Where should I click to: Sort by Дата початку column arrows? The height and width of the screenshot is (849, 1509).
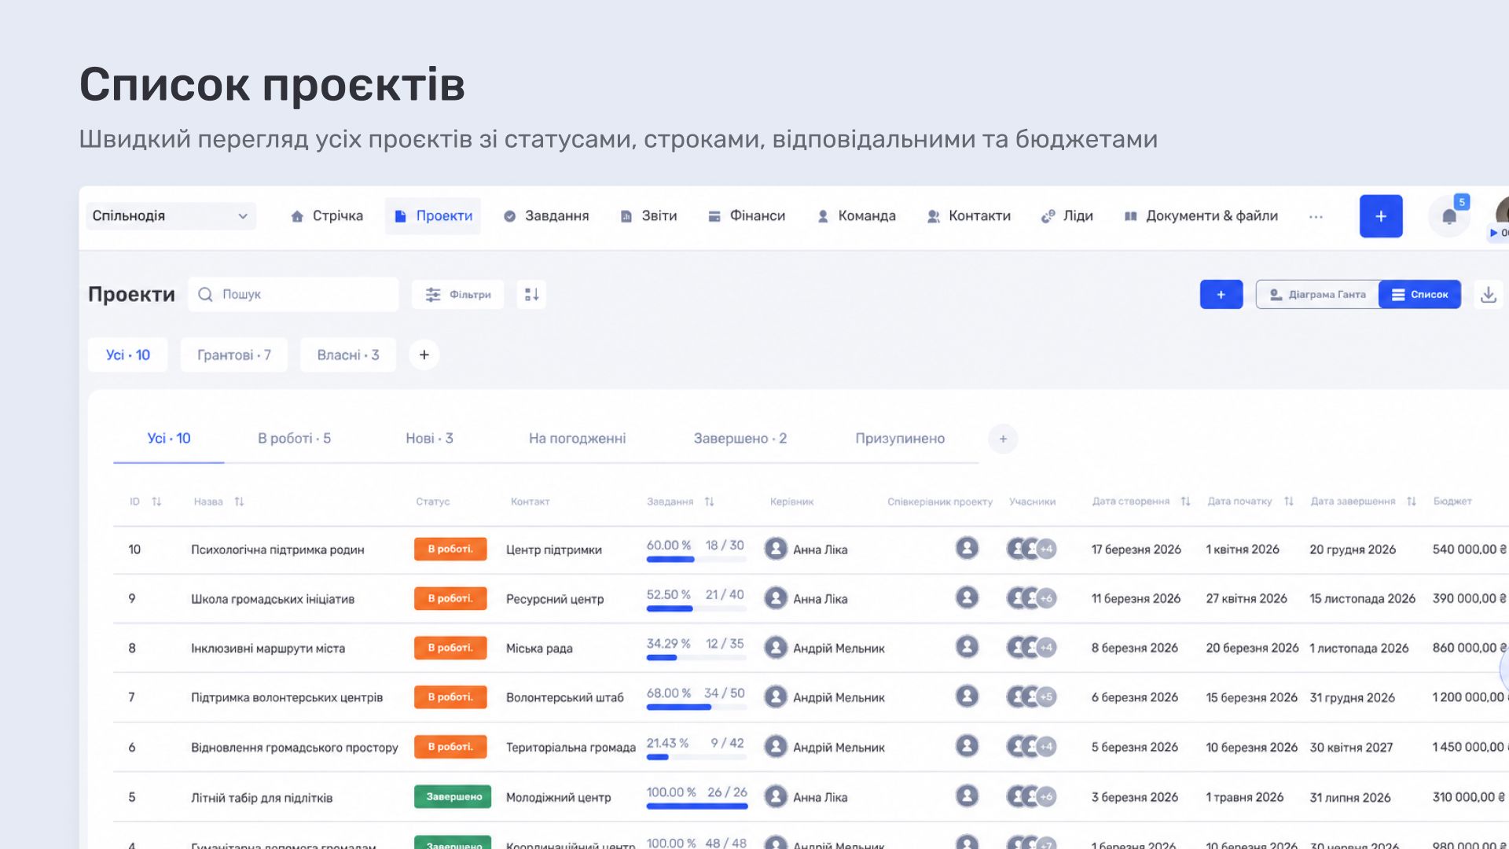(1288, 502)
